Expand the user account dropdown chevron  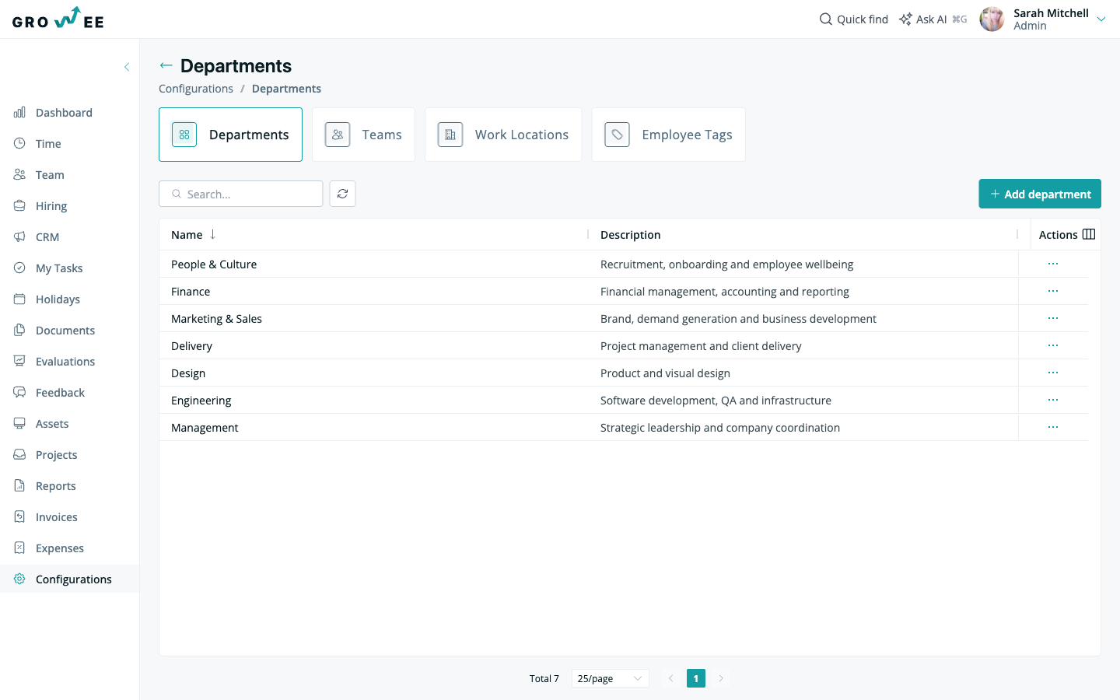click(1101, 19)
